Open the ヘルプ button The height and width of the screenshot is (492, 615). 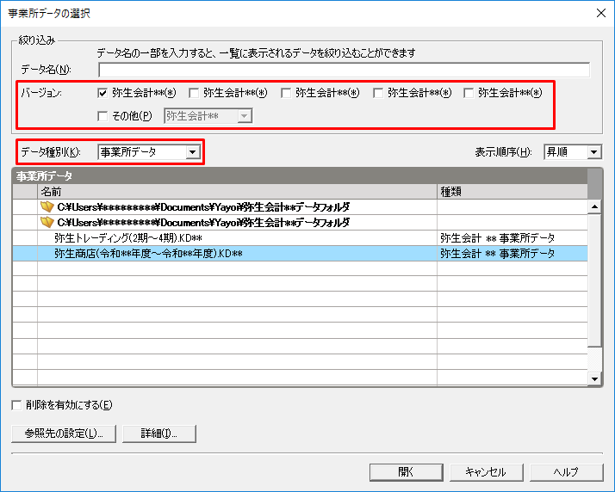[566, 471]
